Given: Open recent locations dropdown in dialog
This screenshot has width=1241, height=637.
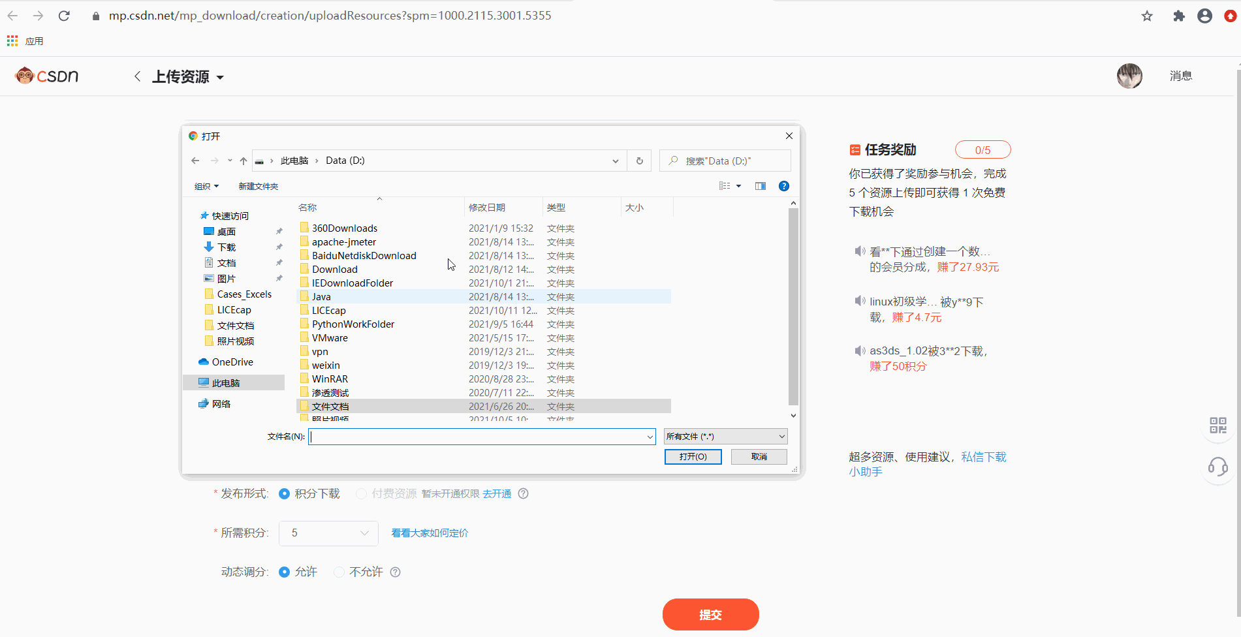Looking at the screenshot, I should click(x=230, y=161).
